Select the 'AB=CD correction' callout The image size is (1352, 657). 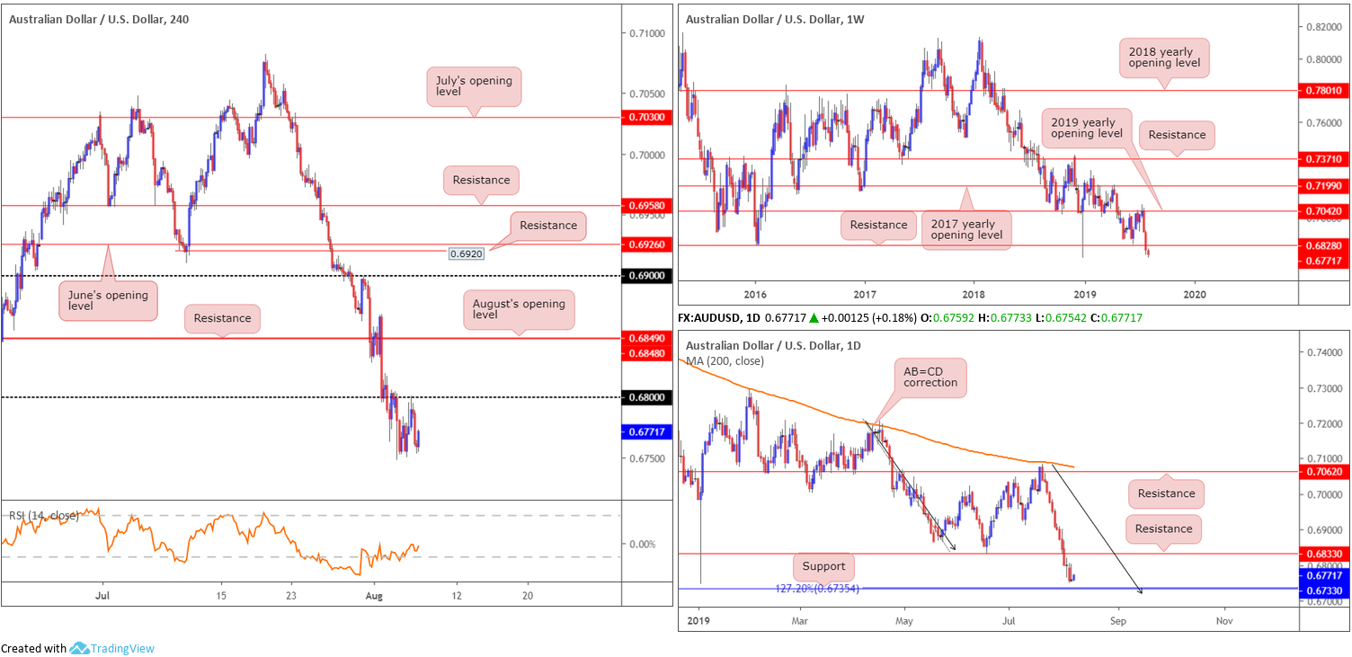coord(929,377)
